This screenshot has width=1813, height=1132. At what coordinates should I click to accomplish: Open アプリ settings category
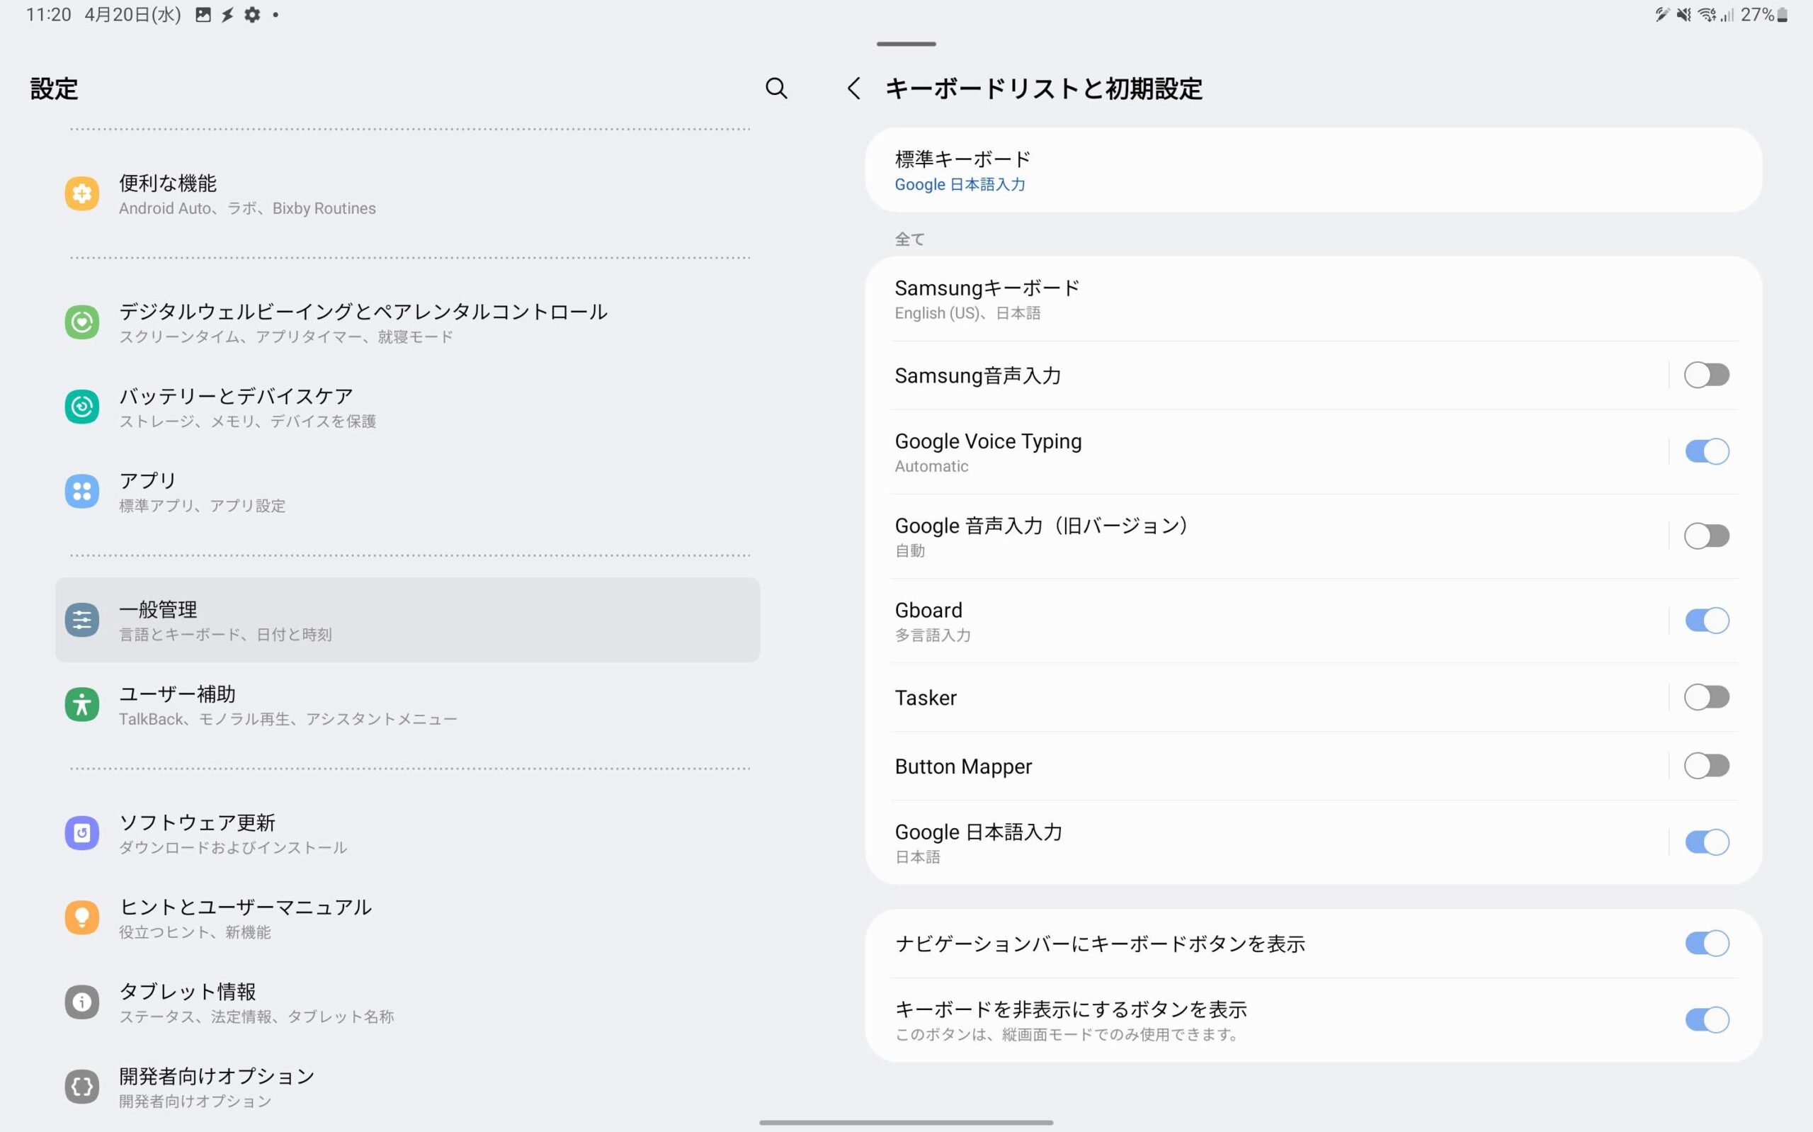point(408,491)
